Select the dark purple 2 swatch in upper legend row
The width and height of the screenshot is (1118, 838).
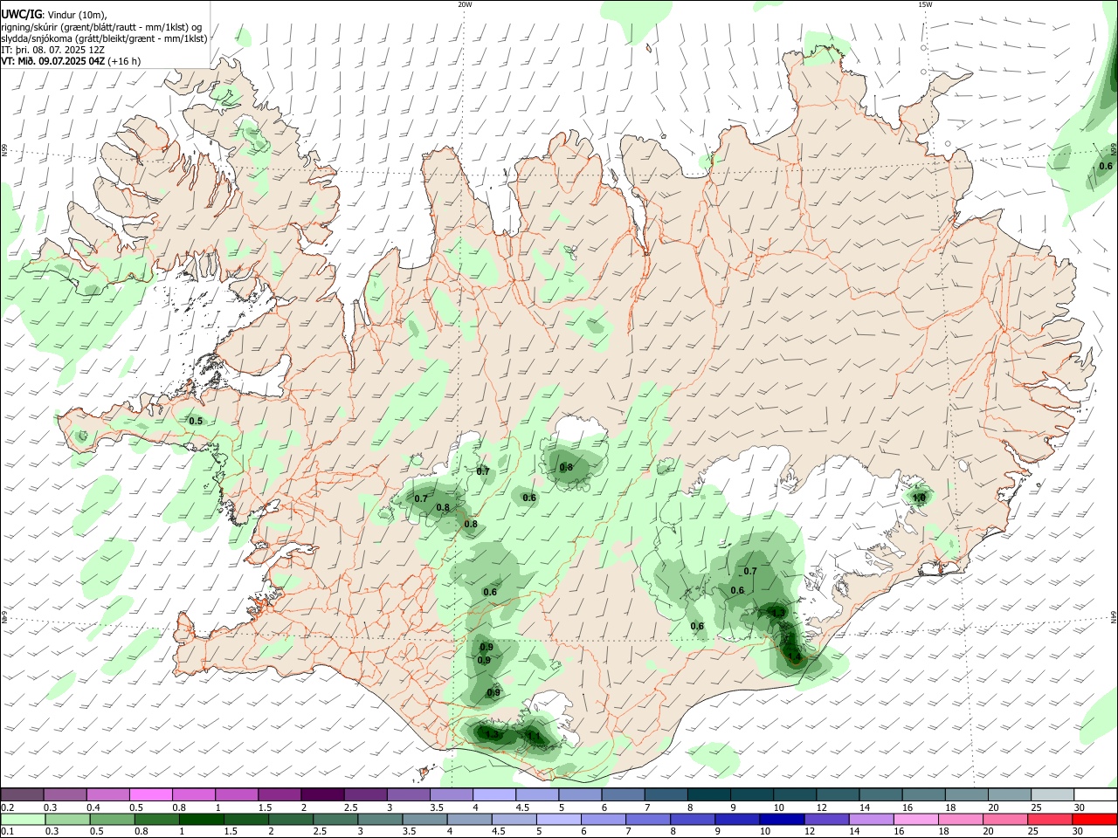point(322,794)
